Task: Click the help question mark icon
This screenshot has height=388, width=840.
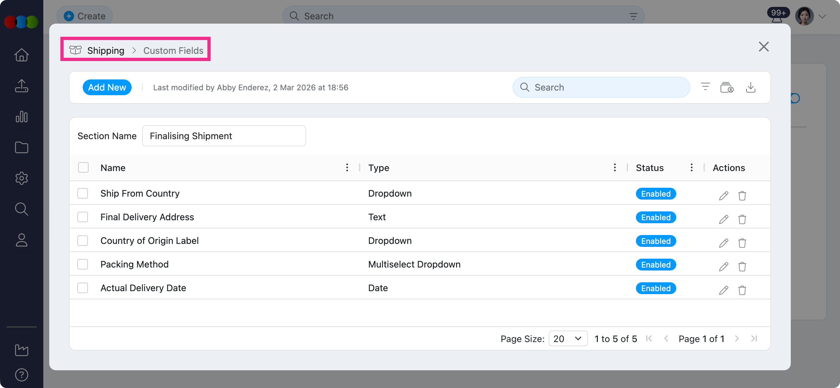Action: click(22, 375)
